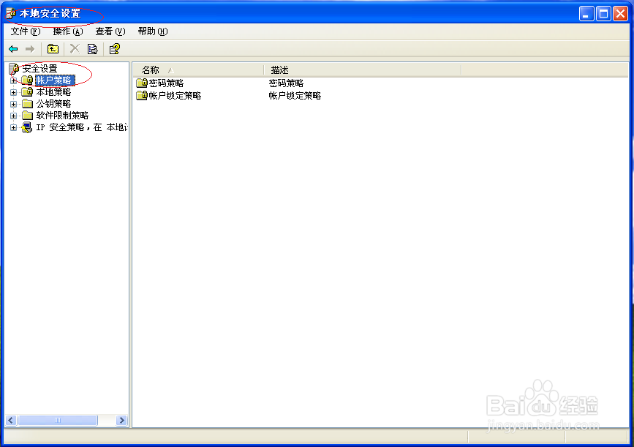Open the 操作(A) menu
Viewport: 634px width, 447px height.
pos(68,31)
